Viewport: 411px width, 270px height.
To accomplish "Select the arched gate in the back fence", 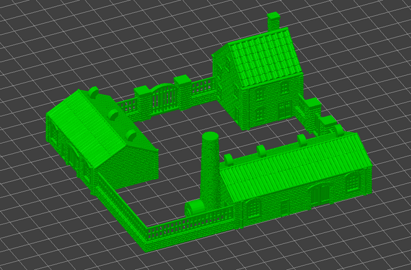I will point(164,98).
